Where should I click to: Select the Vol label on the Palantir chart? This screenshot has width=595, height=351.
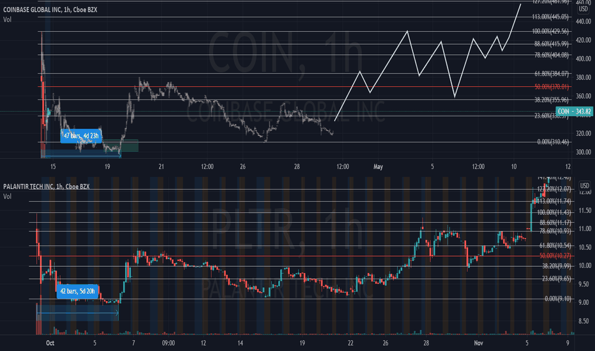click(7, 197)
